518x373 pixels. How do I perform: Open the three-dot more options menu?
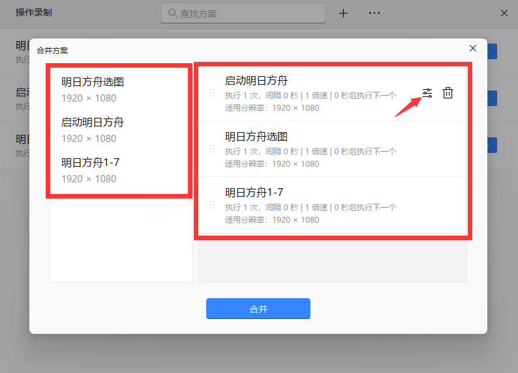(x=374, y=13)
